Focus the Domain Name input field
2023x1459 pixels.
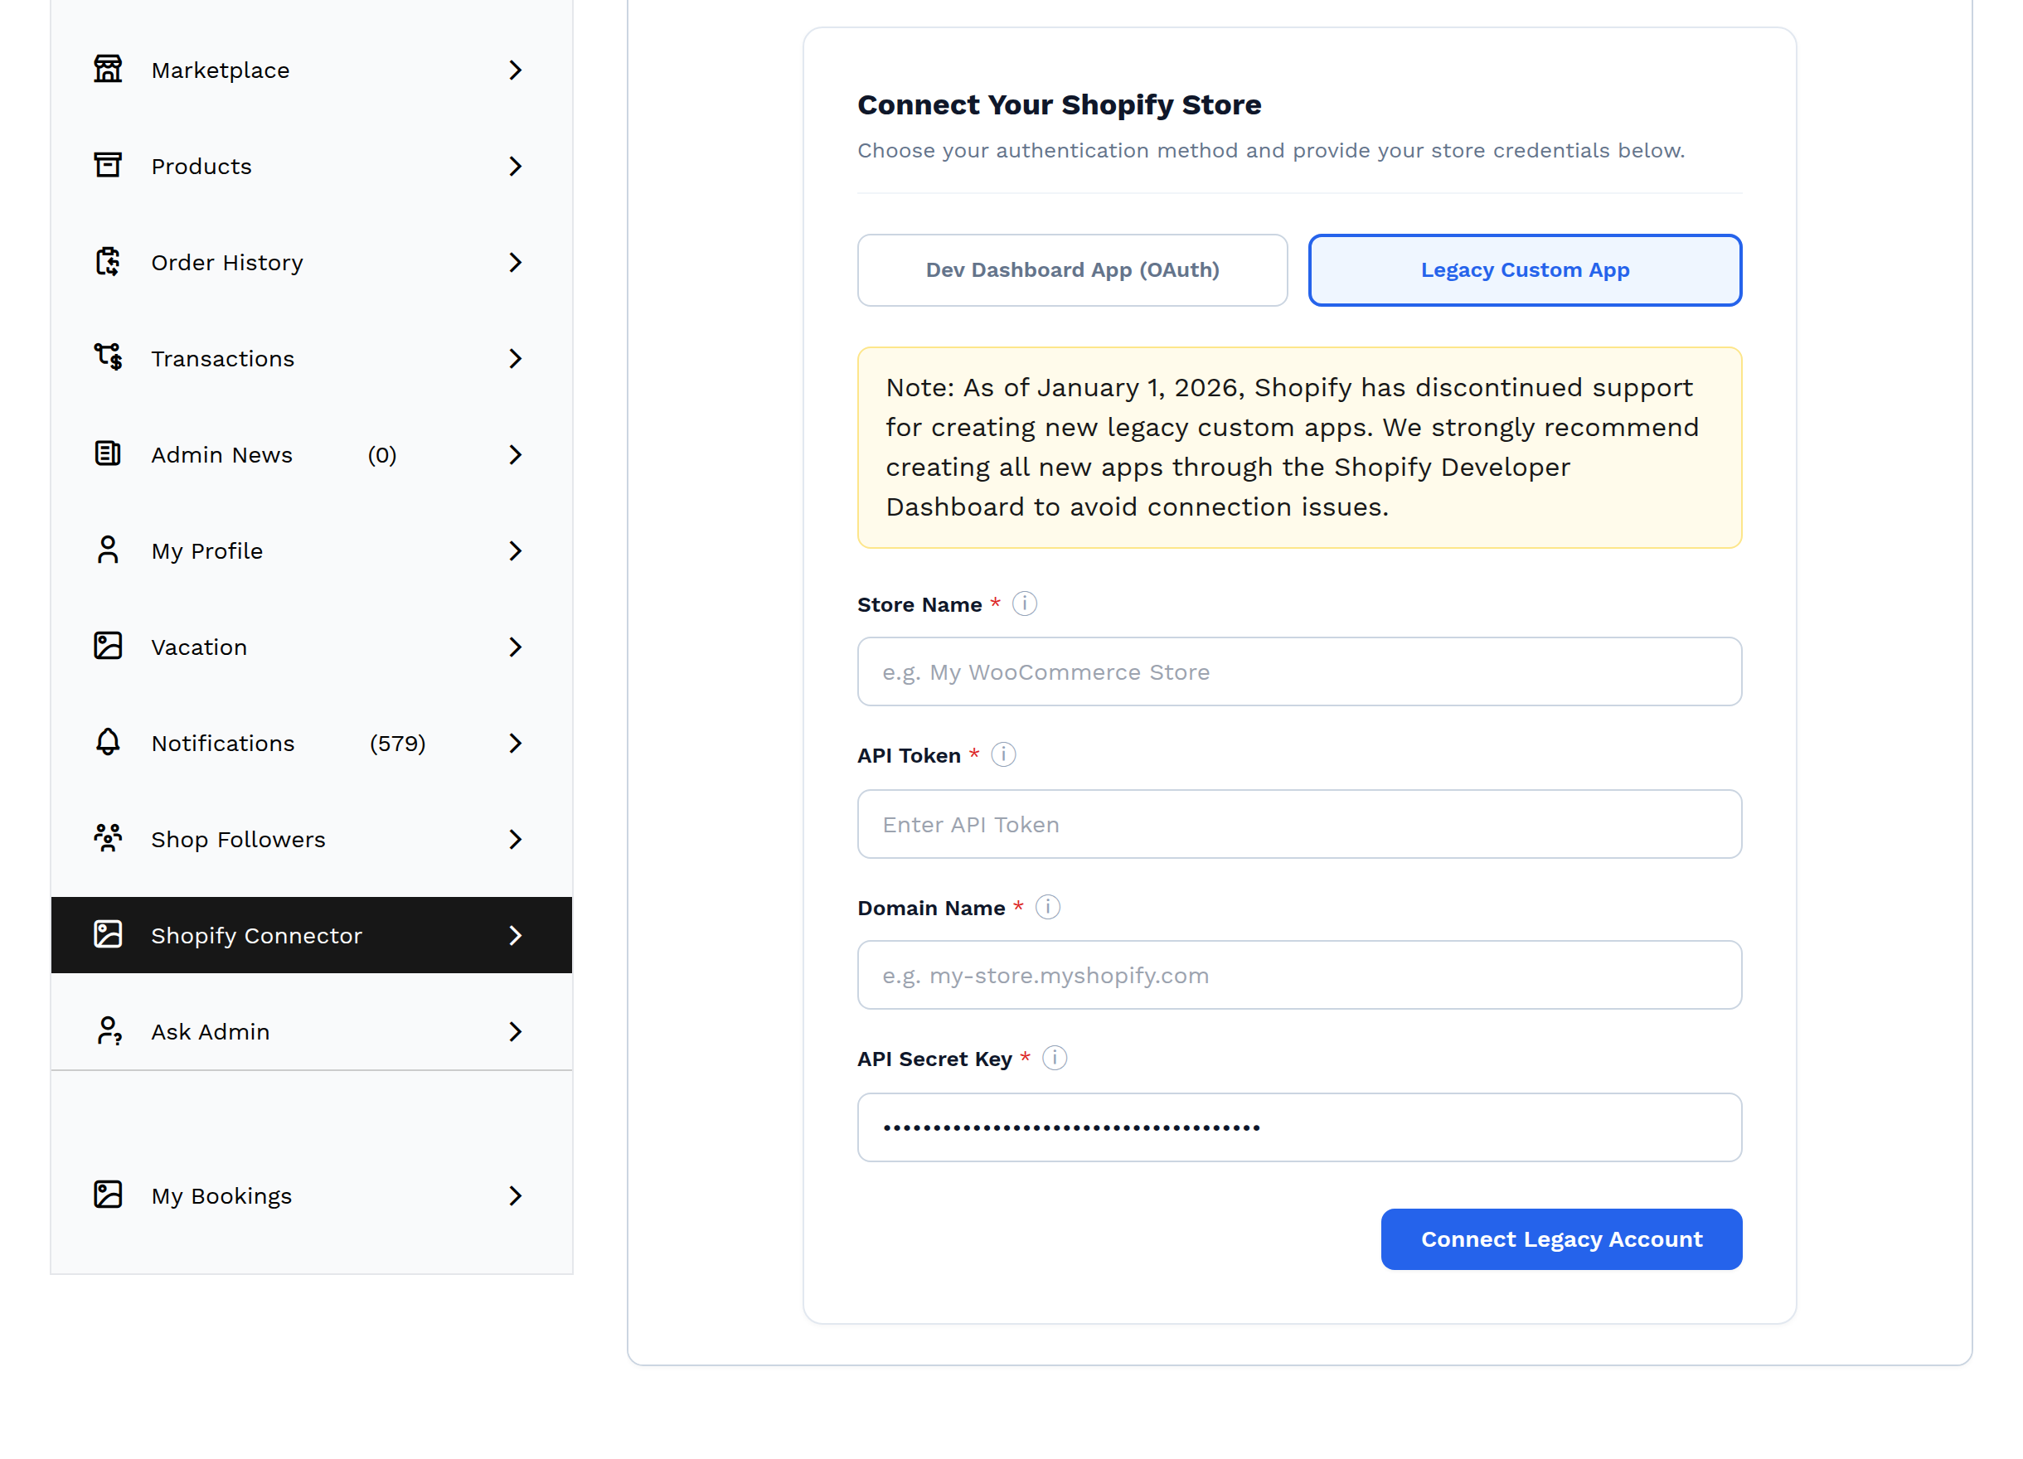1299,976
